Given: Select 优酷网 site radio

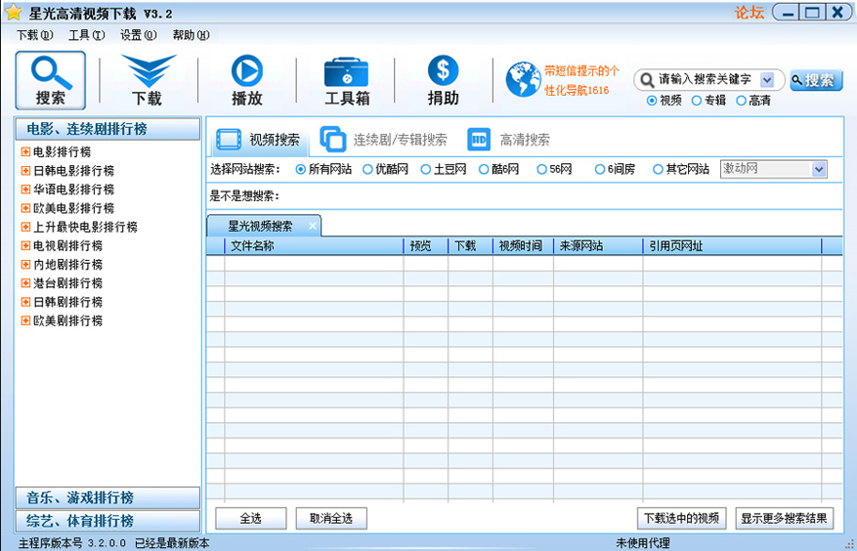Looking at the screenshot, I should 367,169.
